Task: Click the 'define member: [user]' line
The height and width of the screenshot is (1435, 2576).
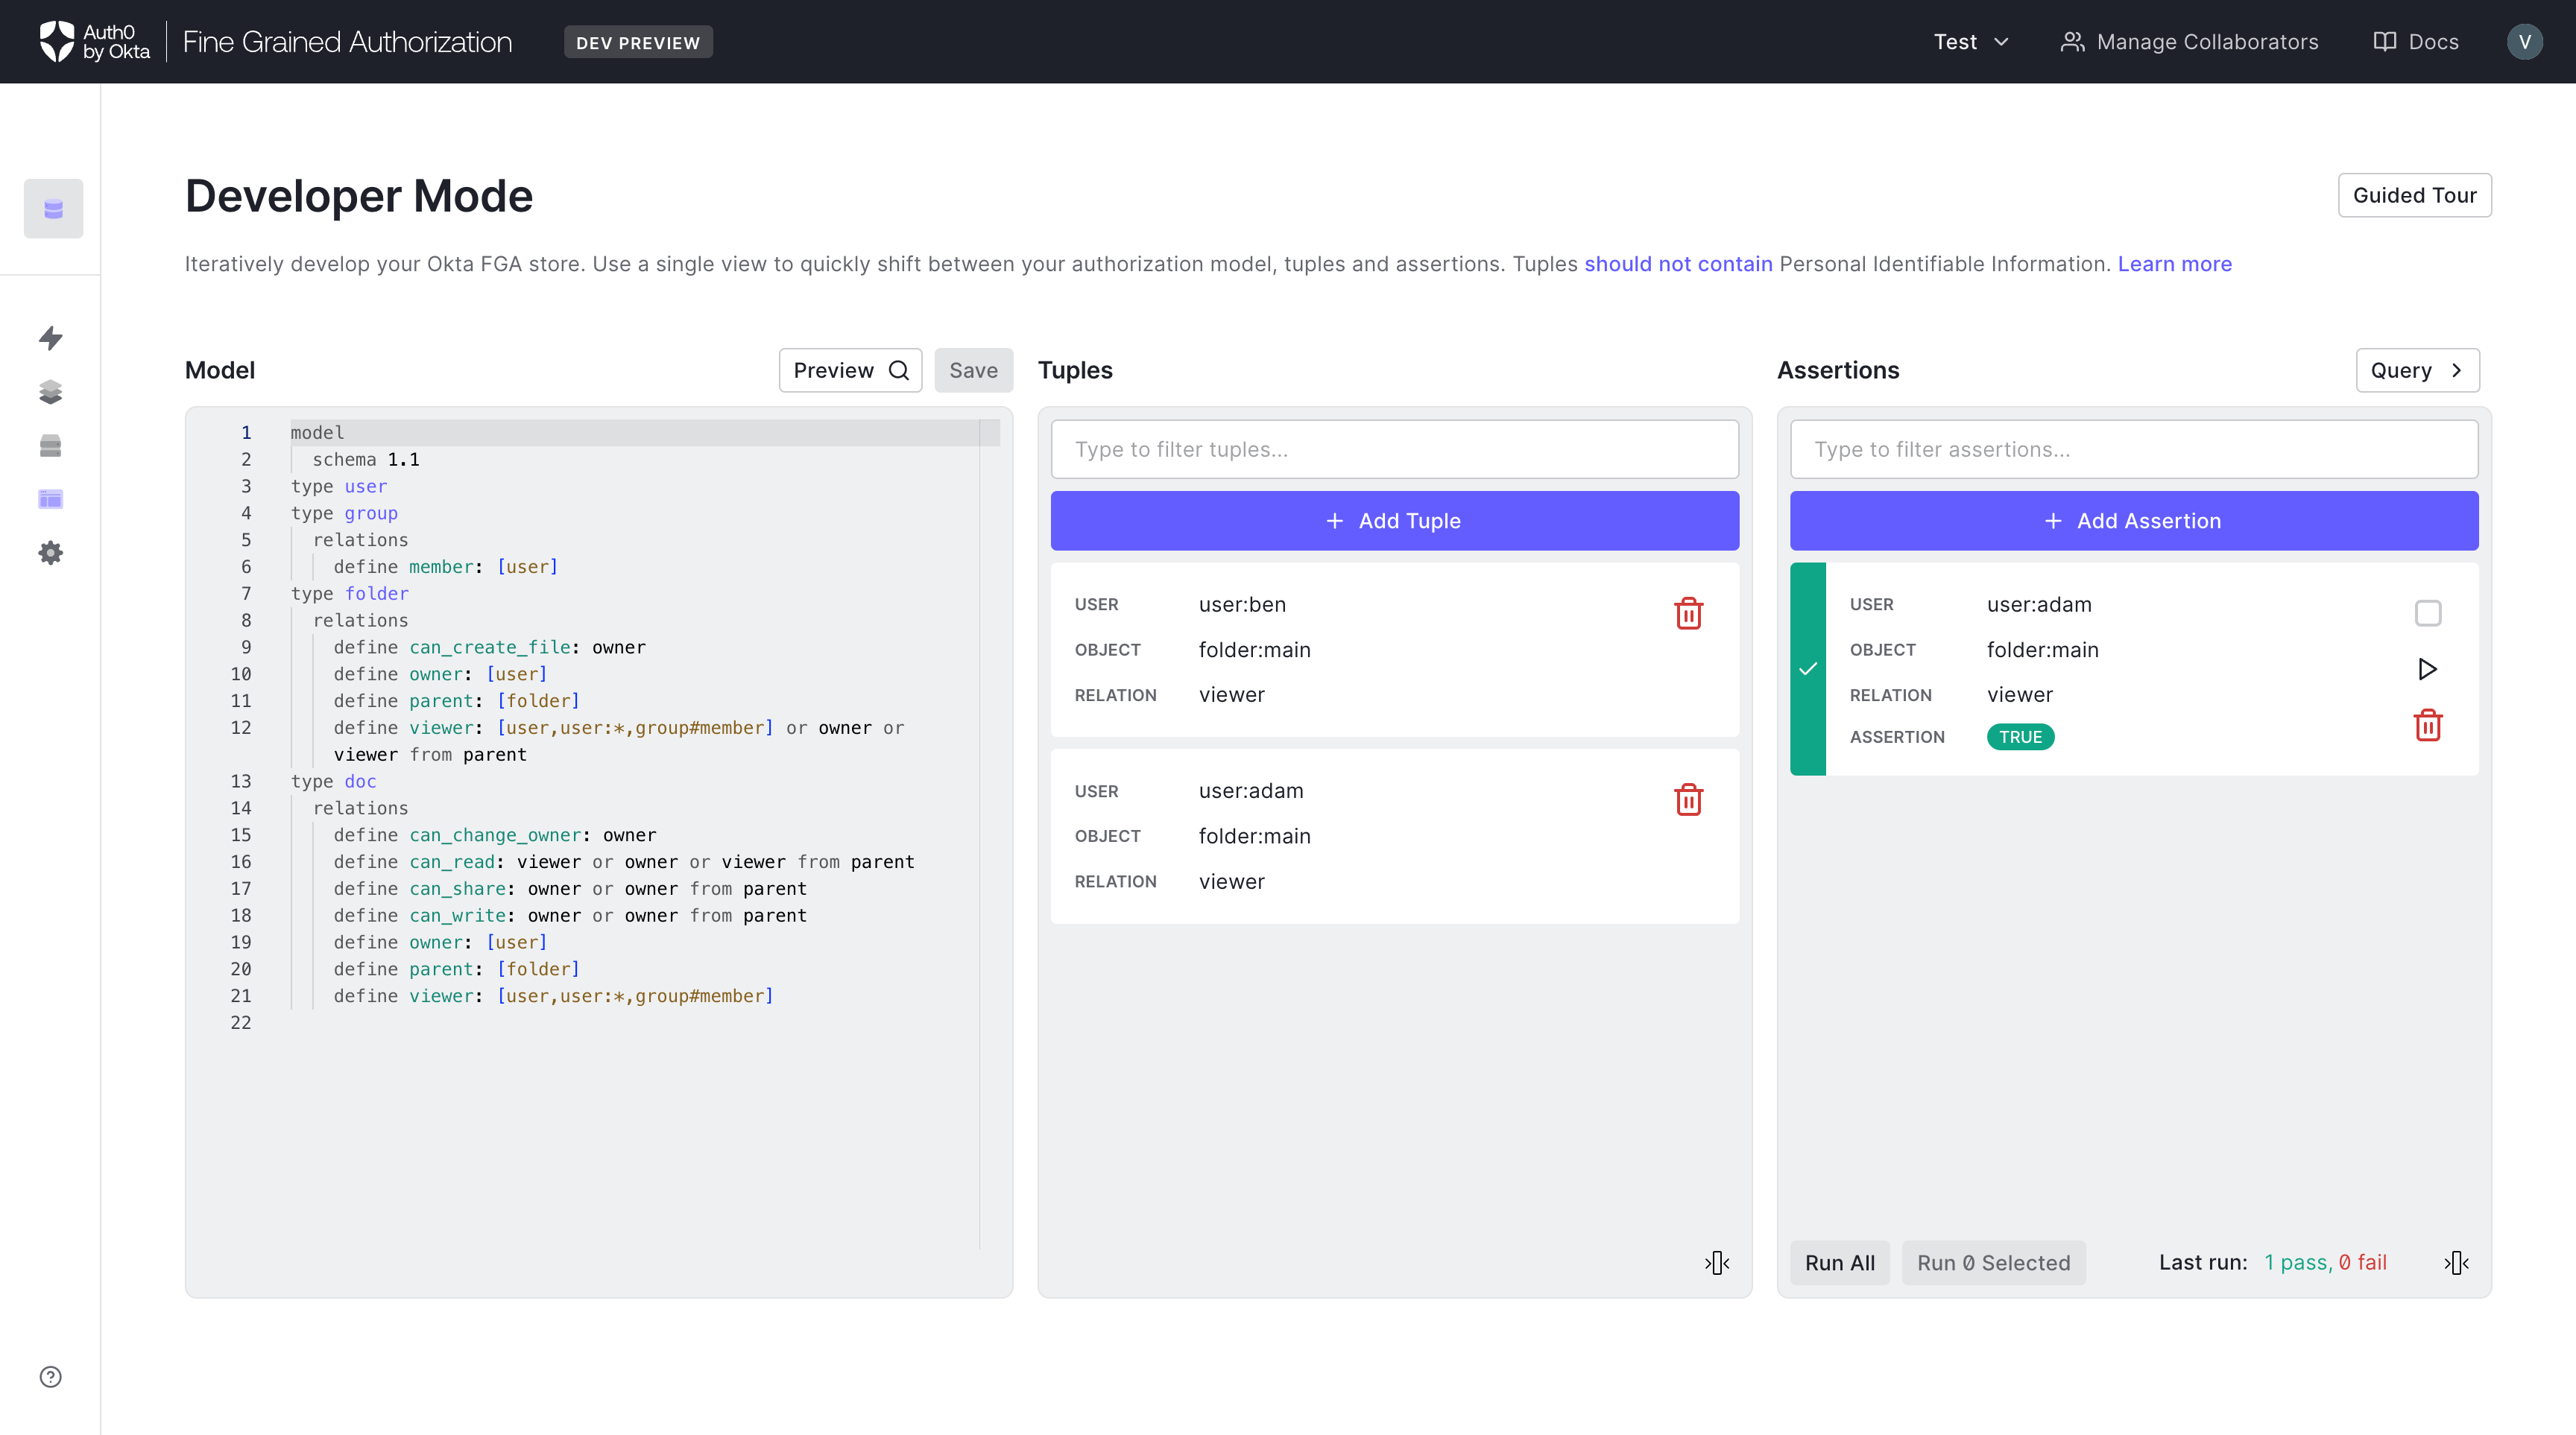Action: point(446,566)
